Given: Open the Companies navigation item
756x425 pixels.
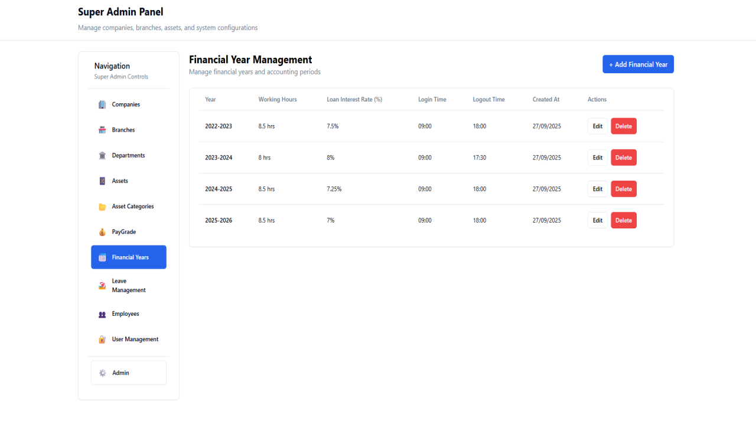Looking at the screenshot, I should tap(129, 104).
